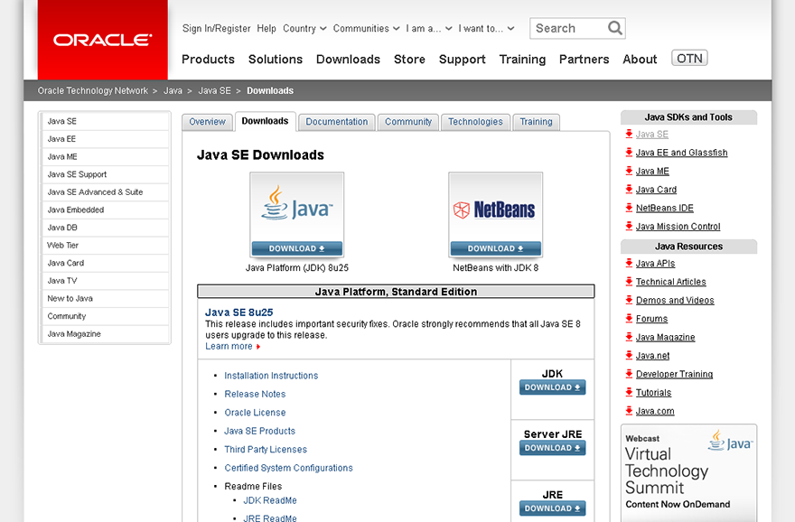Switch to the Training tab
Screen dimensions: 795x522
(536, 122)
